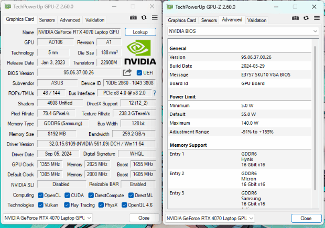
Task: Select the Default 55.0 W row
Action: [x=240, y=114]
